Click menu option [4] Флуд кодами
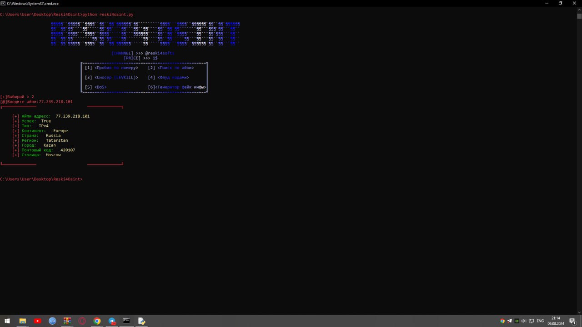Viewport: 582px width, 327px height. 169,78
